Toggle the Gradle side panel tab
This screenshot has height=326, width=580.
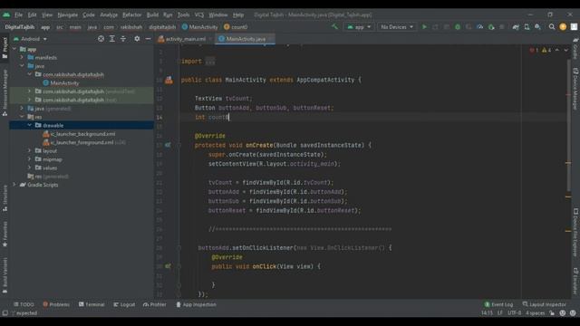[x=575, y=48]
